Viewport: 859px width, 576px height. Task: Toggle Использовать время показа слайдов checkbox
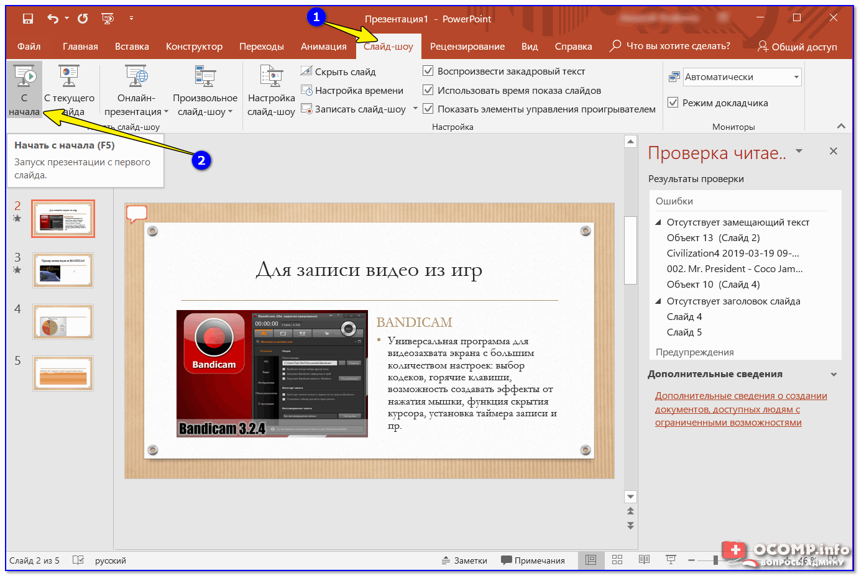[428, 90]
